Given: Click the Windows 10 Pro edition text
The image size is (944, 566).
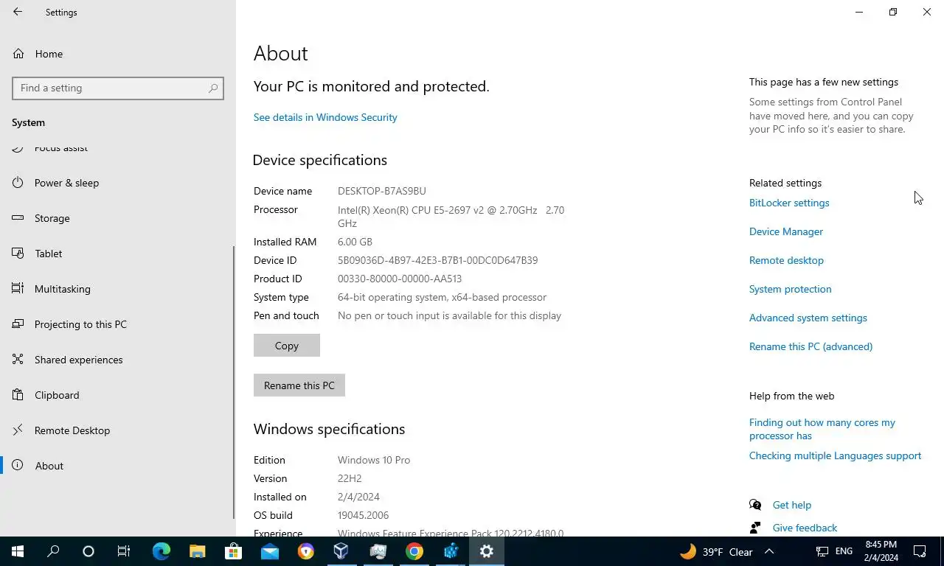Looking at the screenshot, I should click(374, 460).
